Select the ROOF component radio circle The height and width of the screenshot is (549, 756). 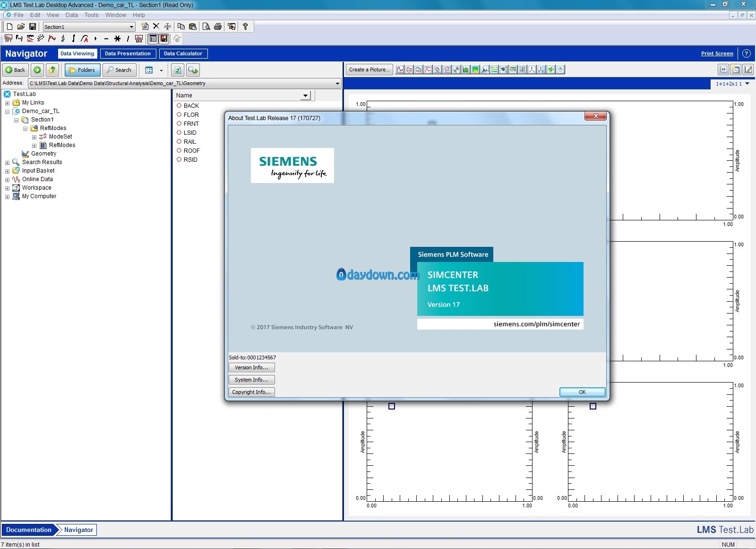click(x=180, y=150)
